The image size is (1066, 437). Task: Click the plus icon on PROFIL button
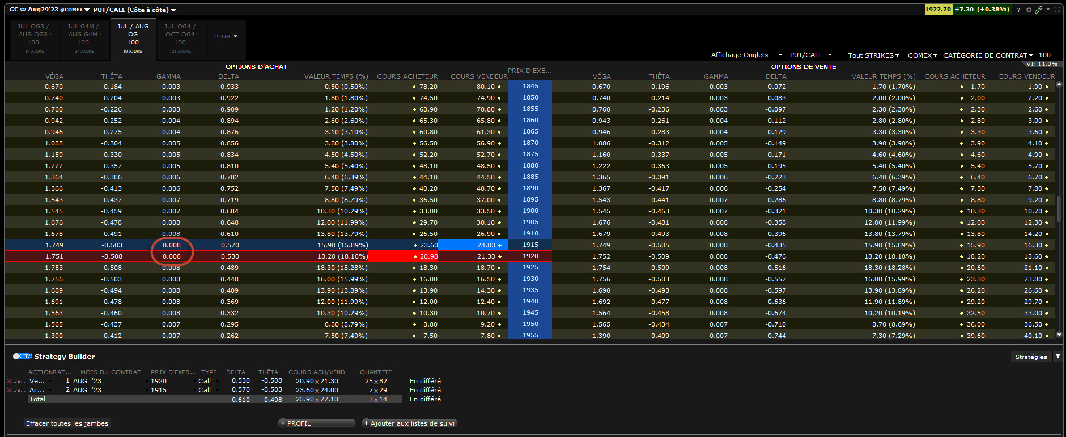click(x=283, y=423)
